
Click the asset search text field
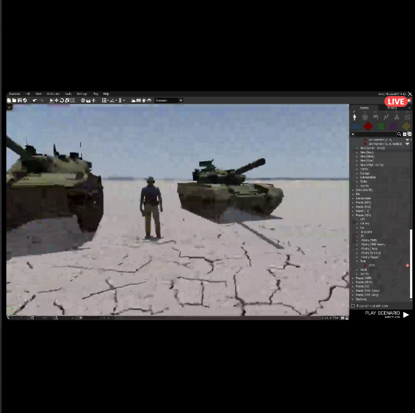pos(376,134)
